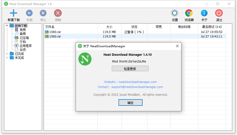237x135 pixels.
Task: Collapse the 所有下载 tree node
Action: pyautogui.click(x=7, y=25)
